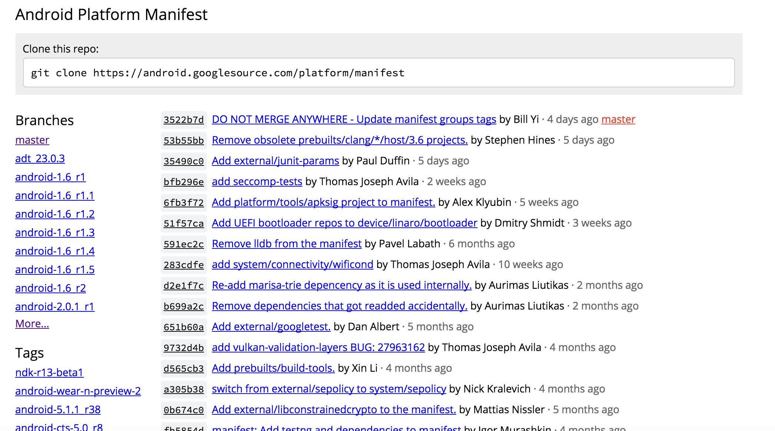Open the master branch link in Branches

[x=32, y=140]
